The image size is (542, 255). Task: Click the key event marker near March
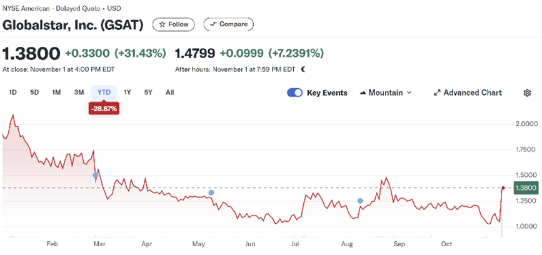coord(96,176)
